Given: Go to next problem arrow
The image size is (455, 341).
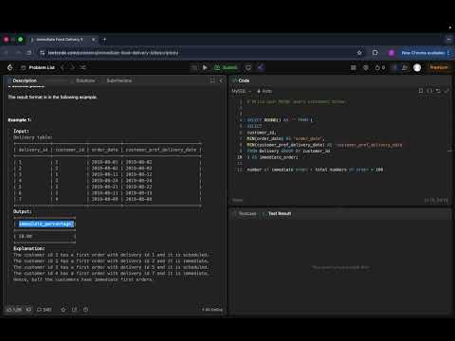Looking at the screenshot, I should pos(72,67).
